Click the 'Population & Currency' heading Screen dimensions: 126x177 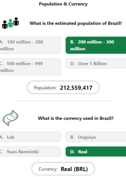[63, 4]
